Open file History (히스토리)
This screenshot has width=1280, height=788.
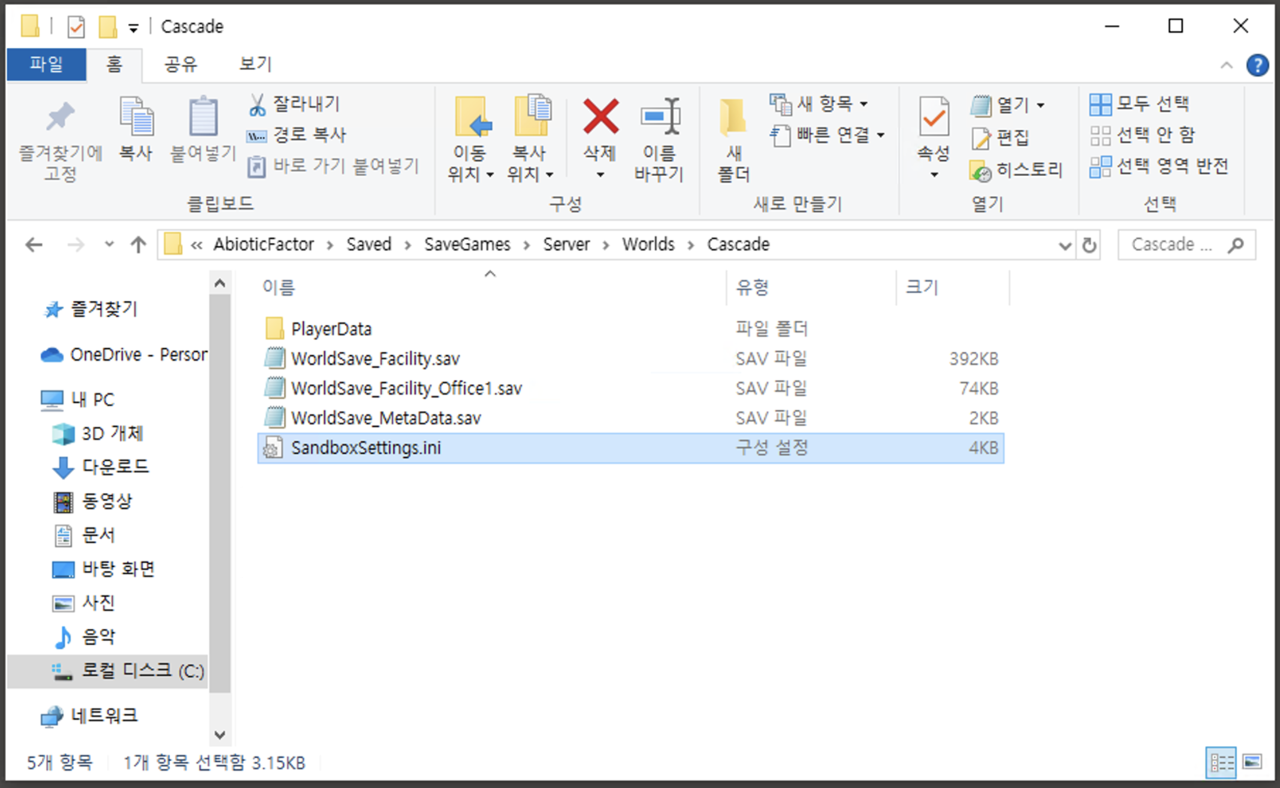coord(1016,171)
